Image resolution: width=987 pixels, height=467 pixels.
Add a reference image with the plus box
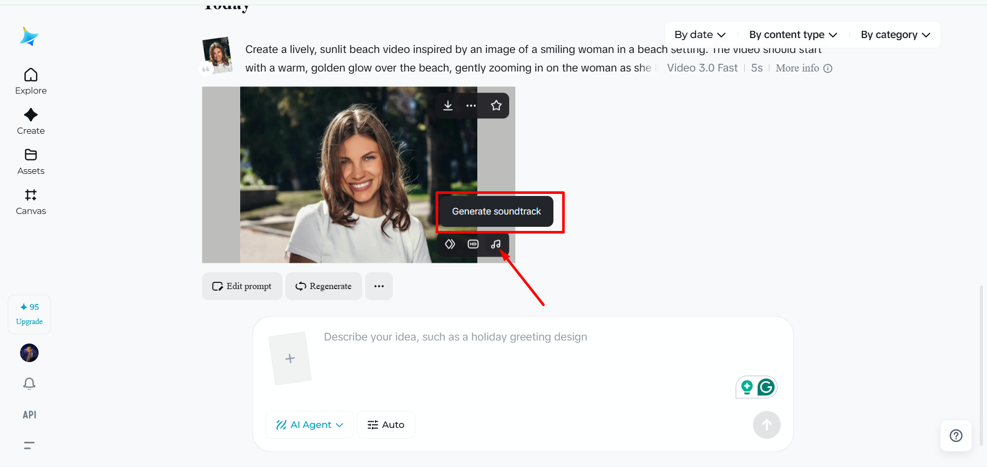tap(290, 358)
